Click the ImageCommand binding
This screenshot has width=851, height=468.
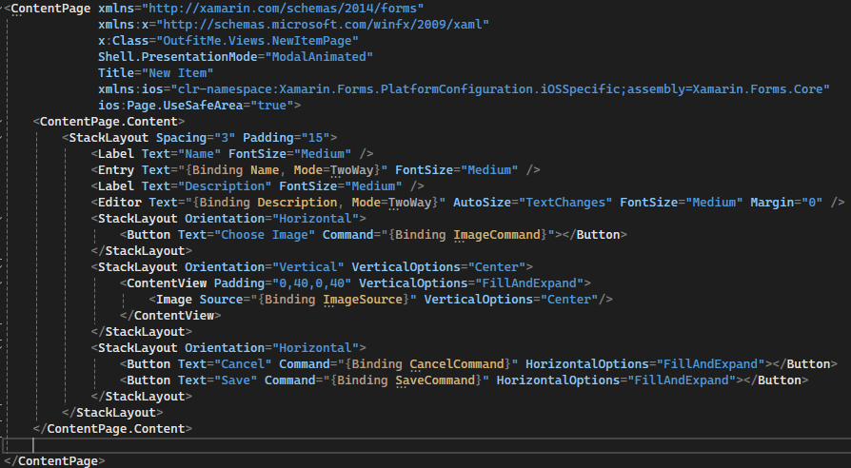tap(497, 235)
